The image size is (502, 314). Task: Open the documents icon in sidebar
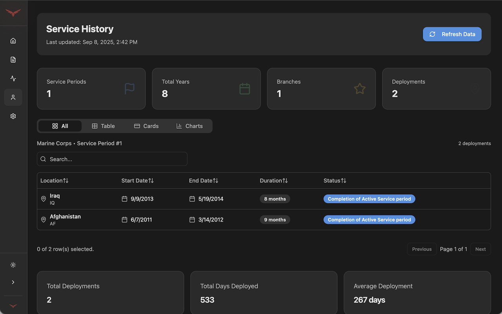(13, 60)
